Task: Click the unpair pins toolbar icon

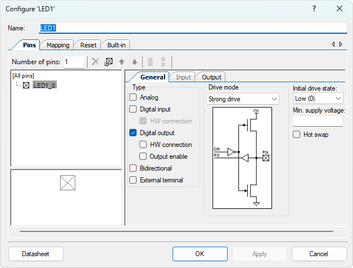Action: click(163, 62)
